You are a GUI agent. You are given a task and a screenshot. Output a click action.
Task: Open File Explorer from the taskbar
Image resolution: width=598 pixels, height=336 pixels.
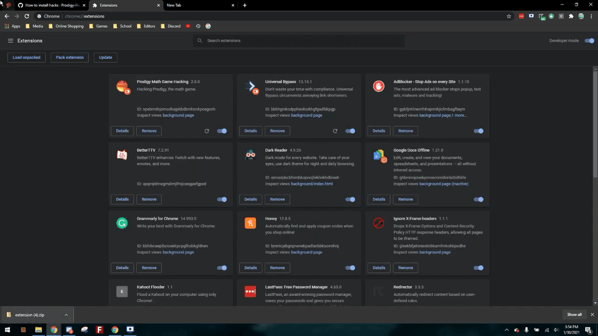(38, 330)
